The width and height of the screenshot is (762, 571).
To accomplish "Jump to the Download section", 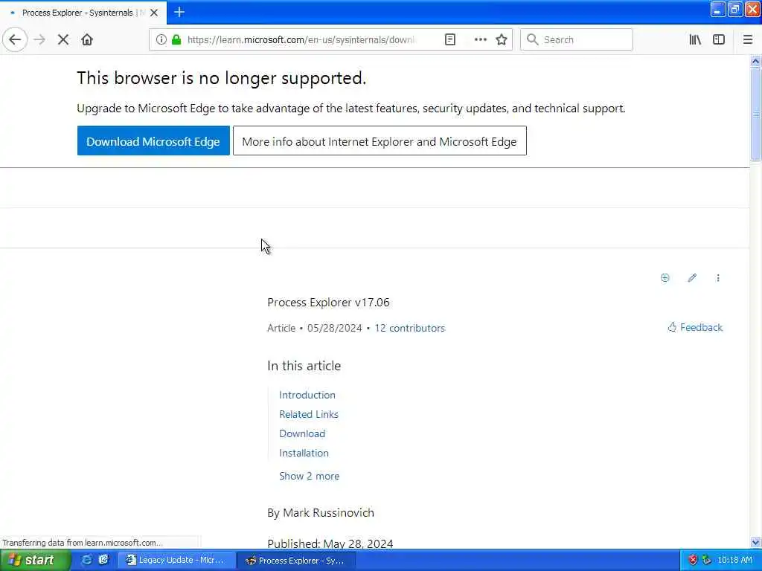I will pos(302,433).
